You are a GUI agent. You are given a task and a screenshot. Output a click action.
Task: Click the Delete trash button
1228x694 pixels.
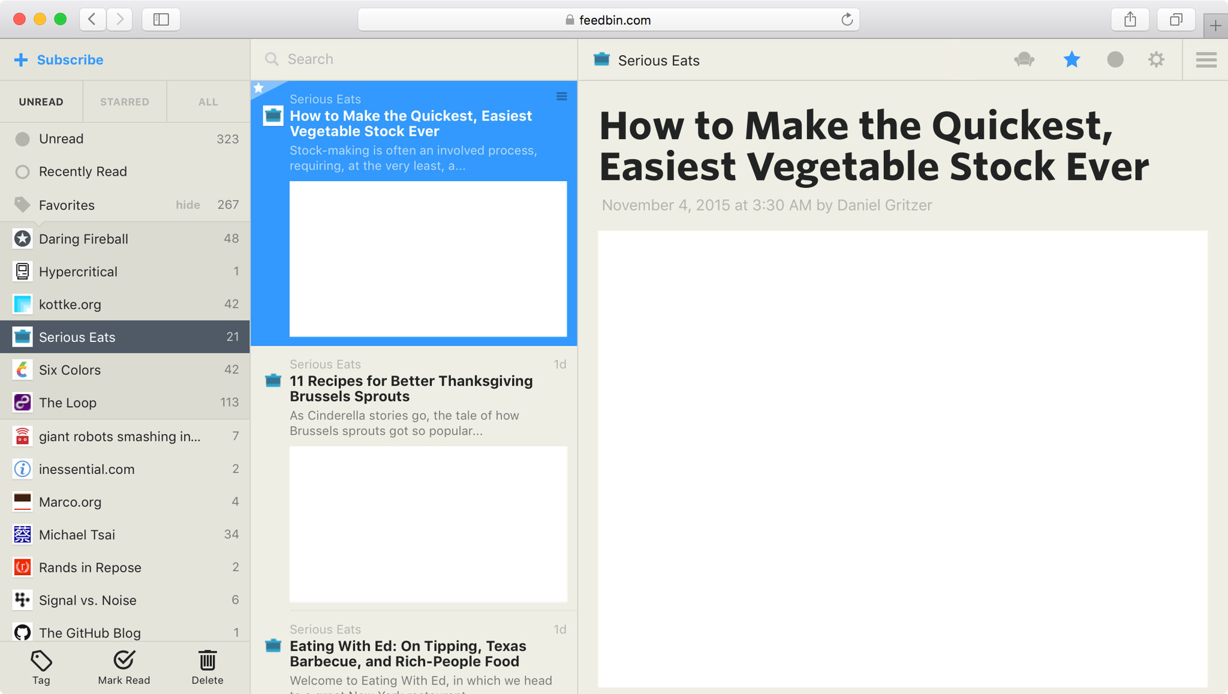[207, 668]
